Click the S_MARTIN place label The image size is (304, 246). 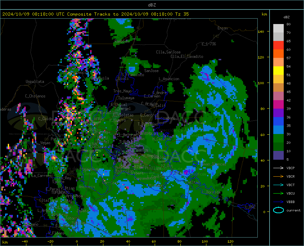pos(140,151)
